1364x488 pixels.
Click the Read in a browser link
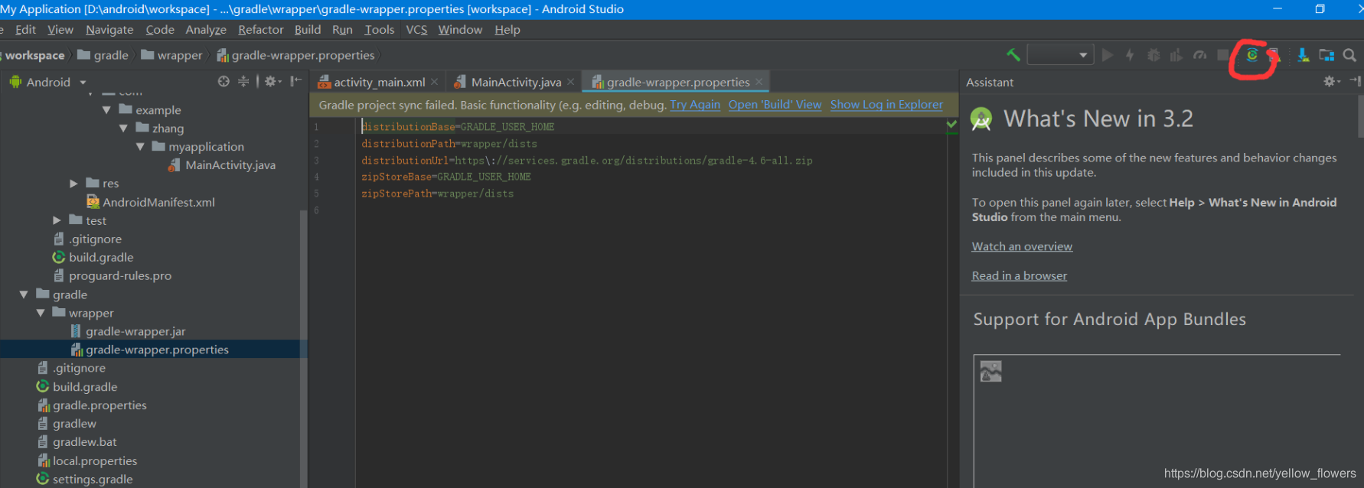point(1019,275)
